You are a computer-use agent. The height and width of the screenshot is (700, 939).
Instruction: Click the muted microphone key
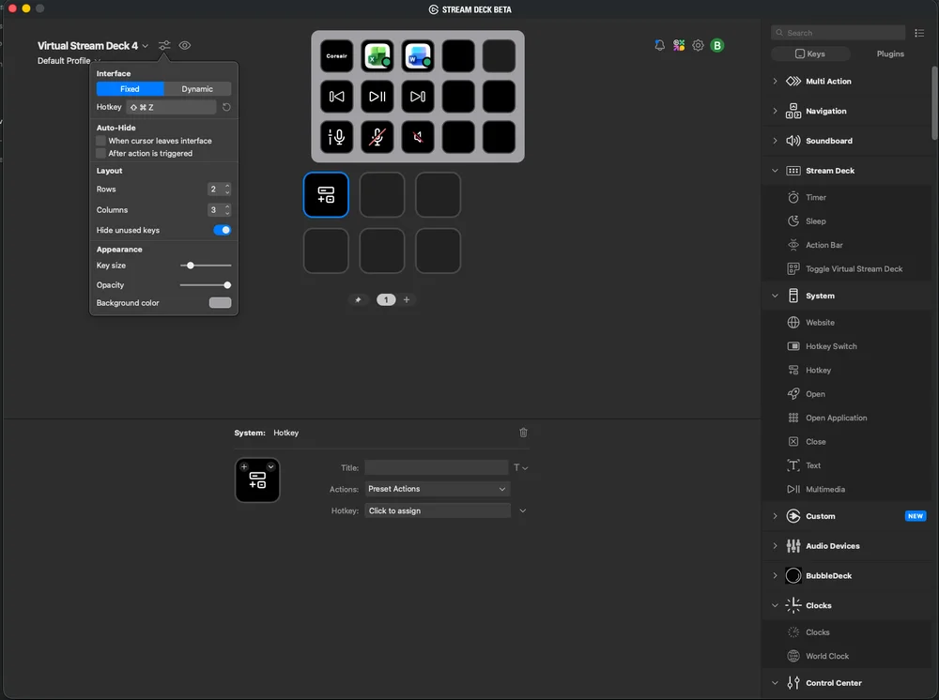point(377,137)
